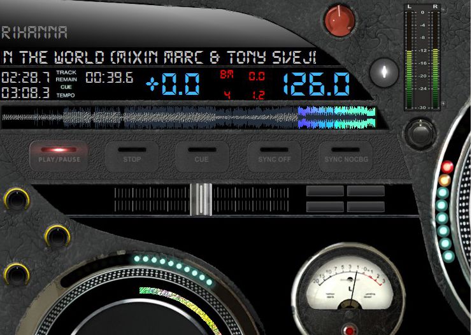Click the 02:28.7 elapsed time
The image size is (472, 335).
[x=25, y=78]
